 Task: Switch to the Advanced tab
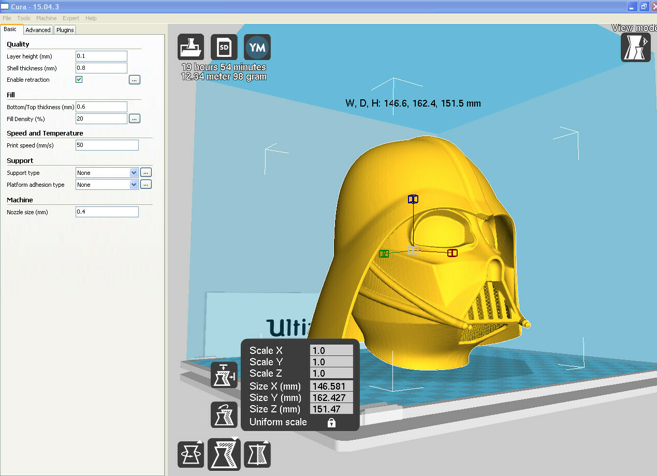38,30
